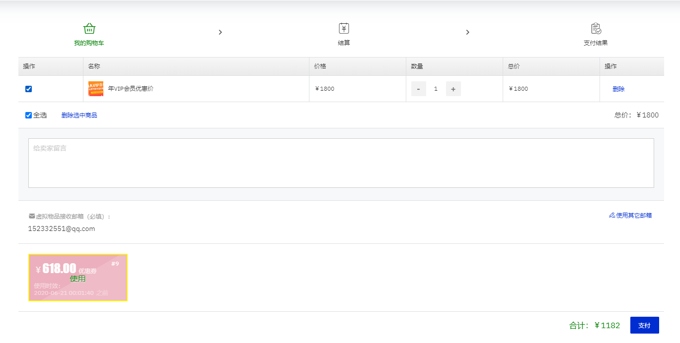Click the 删除选中商品 link
This screenshot has height=343, width=680.
tap(79, 115)
